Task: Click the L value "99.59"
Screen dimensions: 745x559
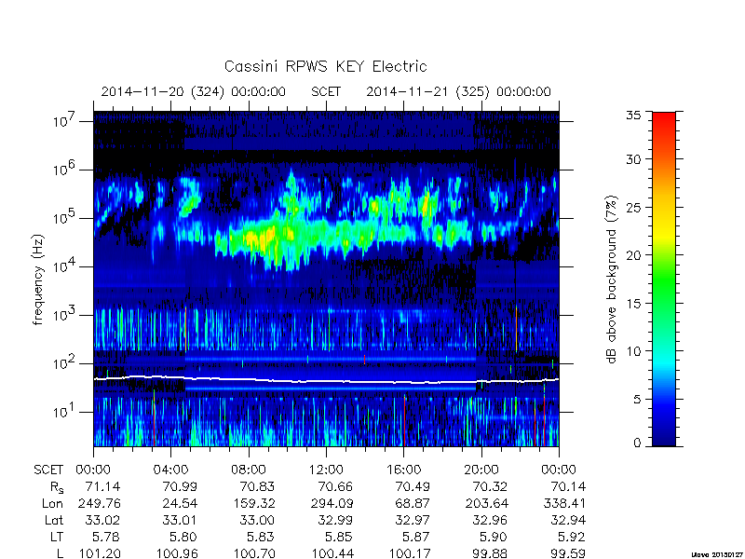Action: tap(568, 553)
